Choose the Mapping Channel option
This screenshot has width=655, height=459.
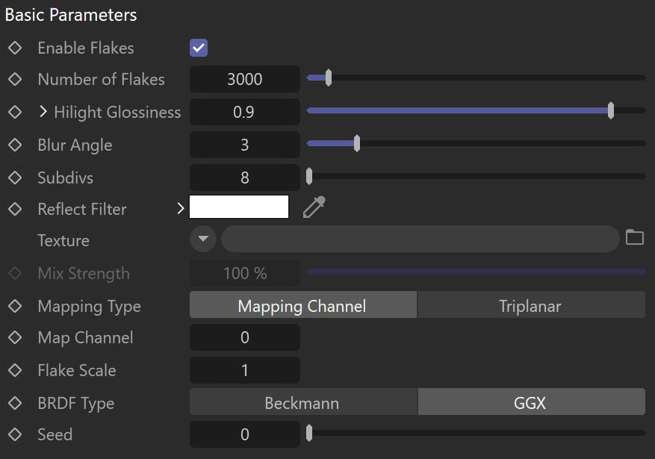[303, 306]
